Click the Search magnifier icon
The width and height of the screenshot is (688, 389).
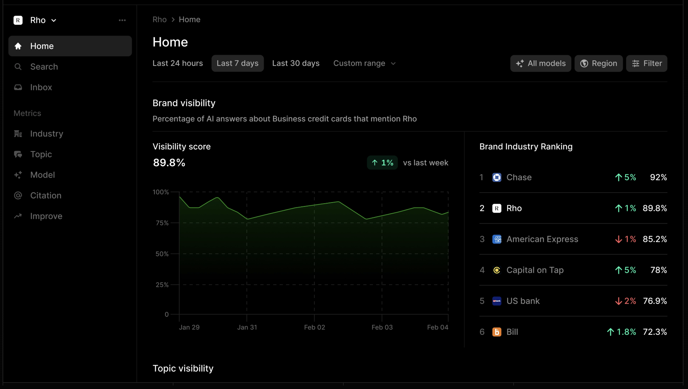click(x=18, y=67)
